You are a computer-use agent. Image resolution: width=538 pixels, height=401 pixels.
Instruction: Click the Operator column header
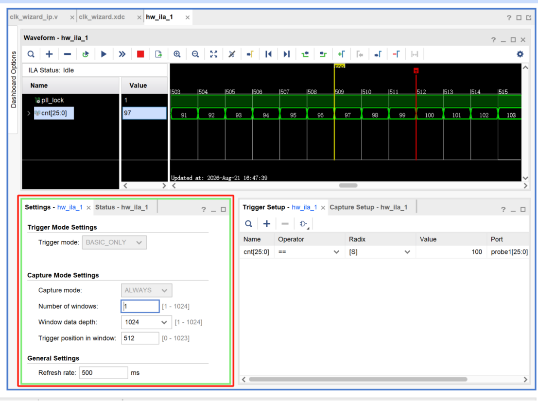pos(291,239)
